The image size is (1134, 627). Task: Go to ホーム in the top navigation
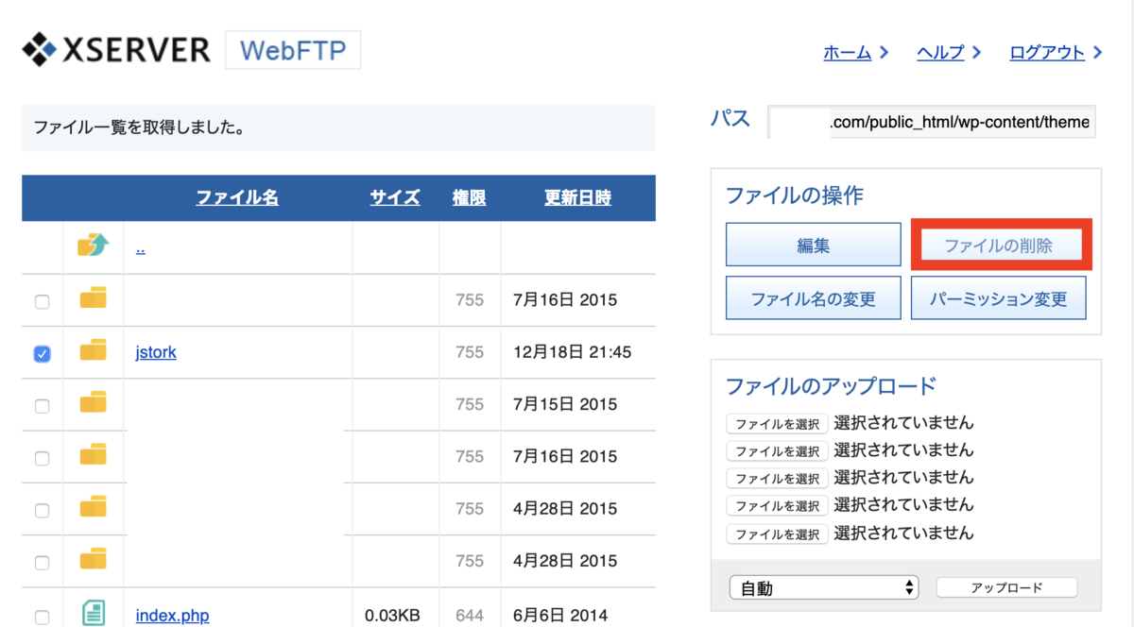[x=847, y=53]
